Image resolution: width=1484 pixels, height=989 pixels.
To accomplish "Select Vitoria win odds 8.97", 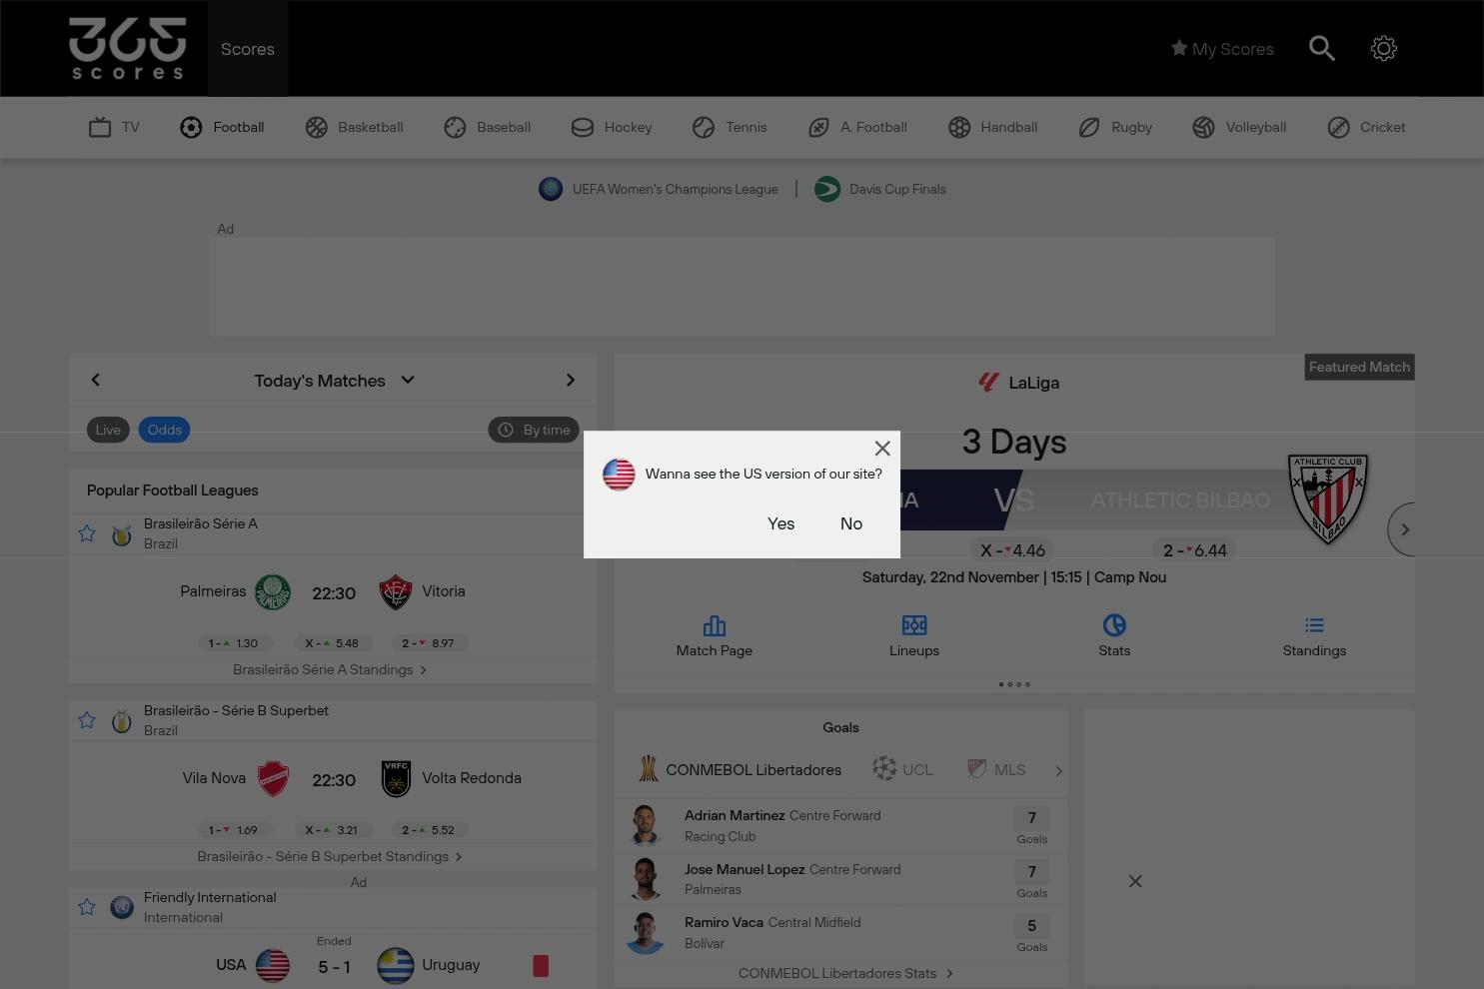I will coord(428,643).
